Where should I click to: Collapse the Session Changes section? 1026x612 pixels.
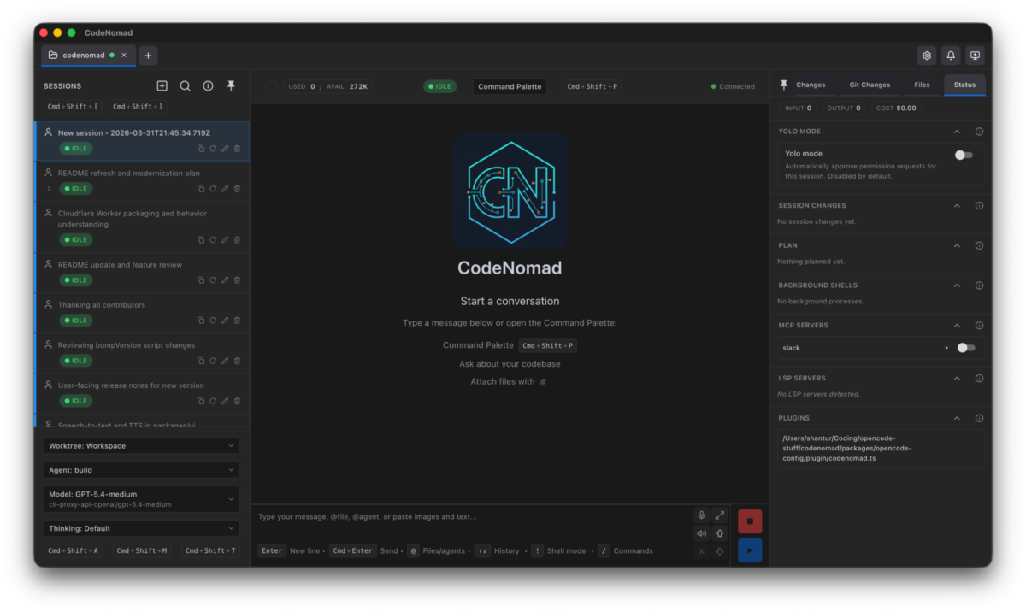click(957, 205)
